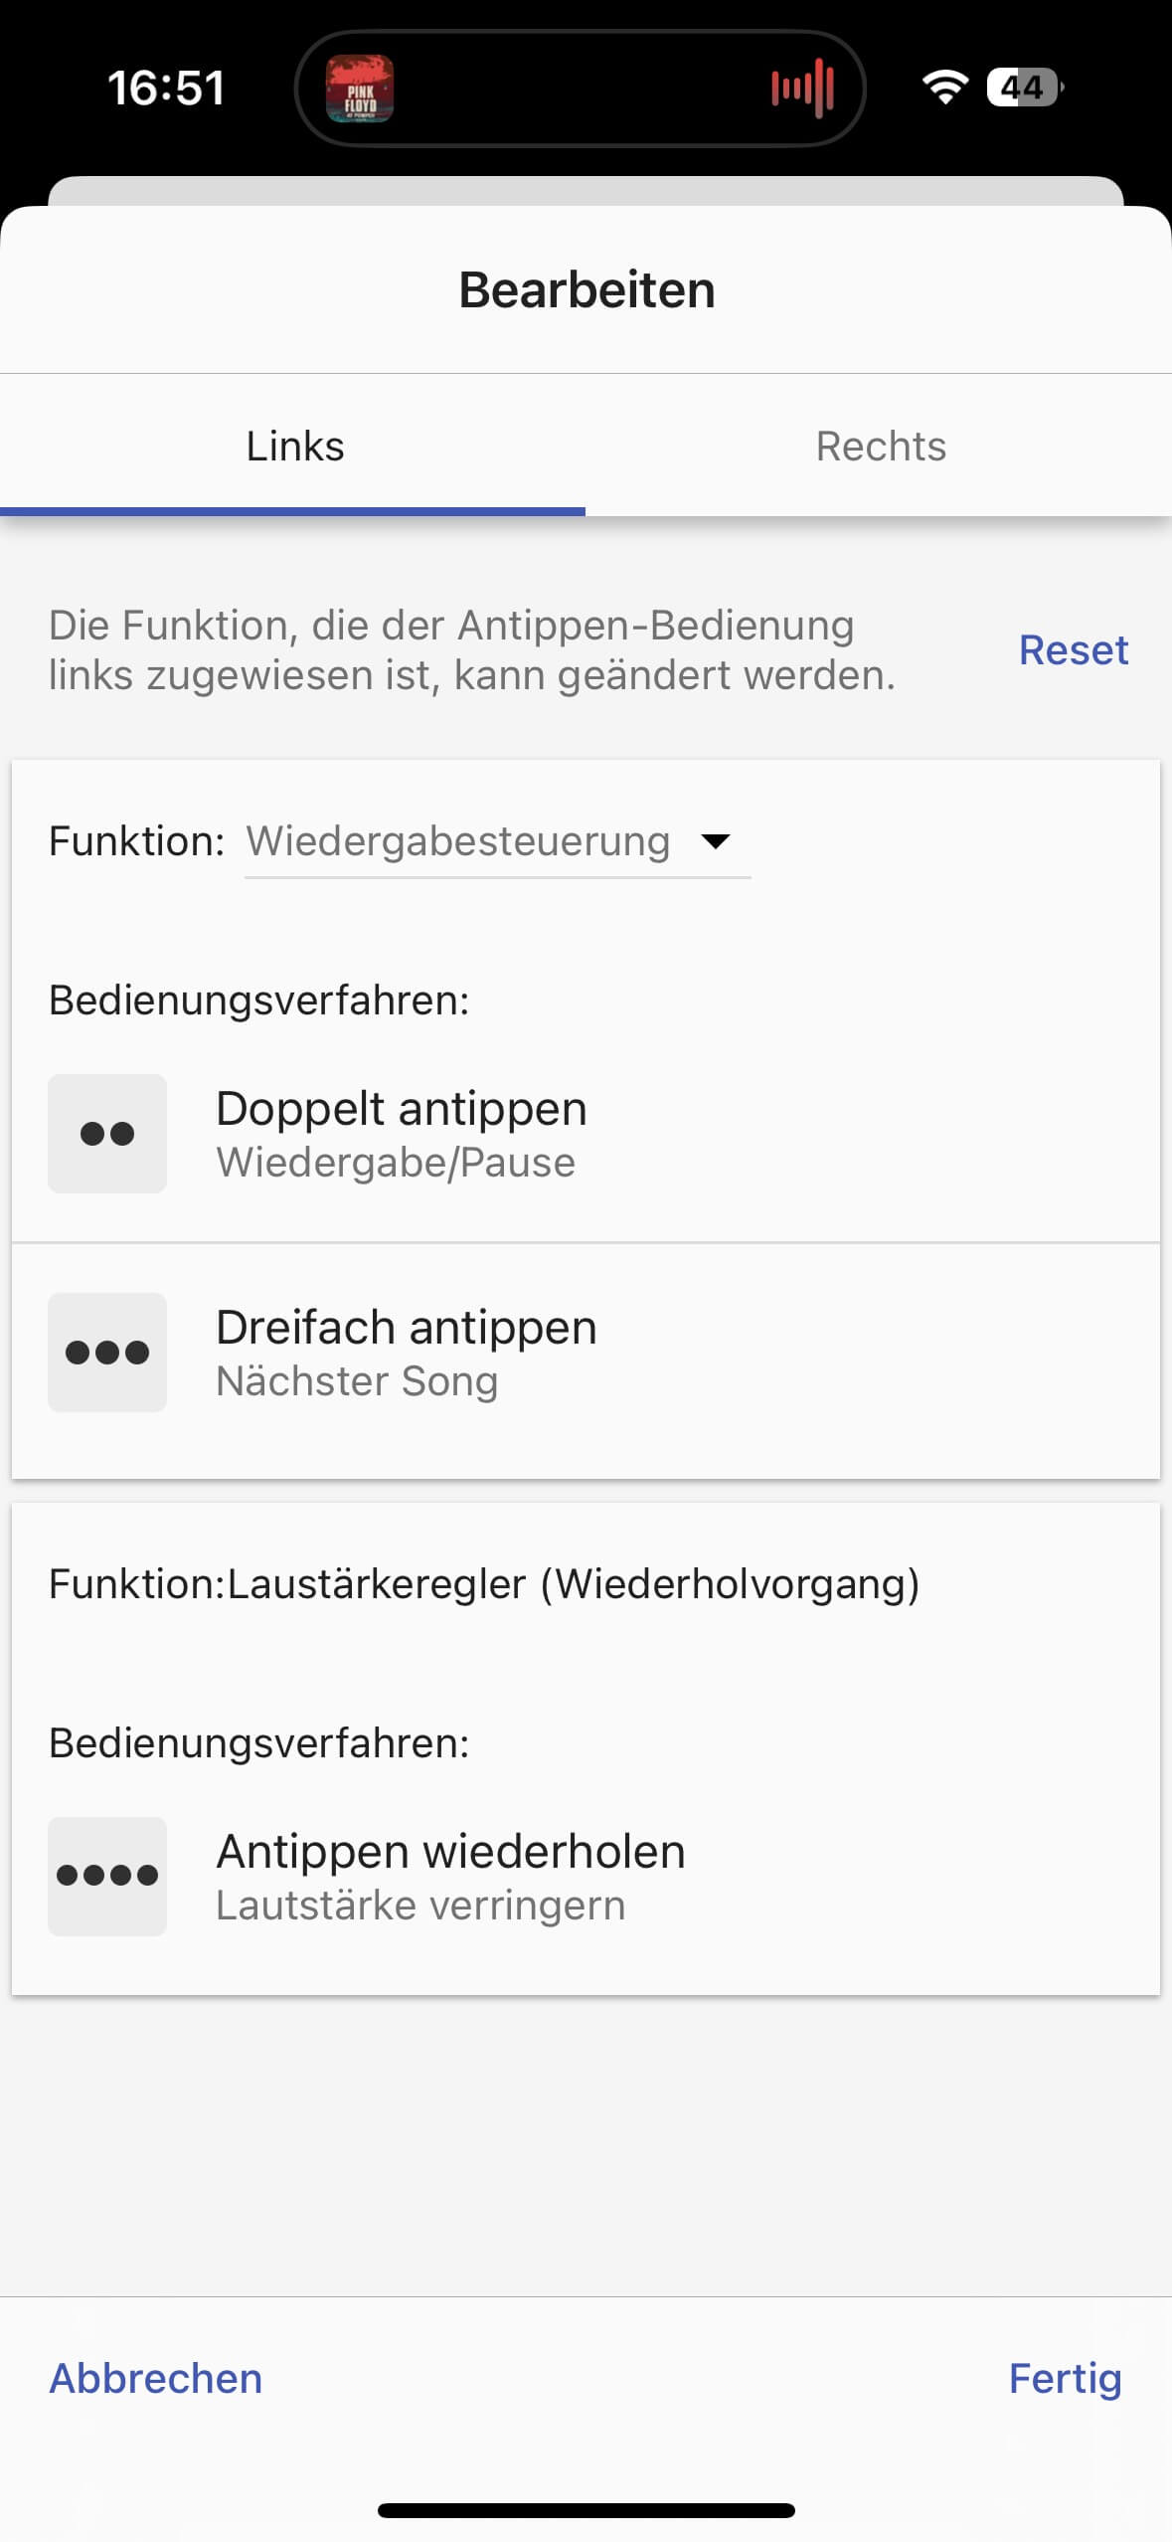Tap the Lautstärkeregler function label

tap(484, 1584)
